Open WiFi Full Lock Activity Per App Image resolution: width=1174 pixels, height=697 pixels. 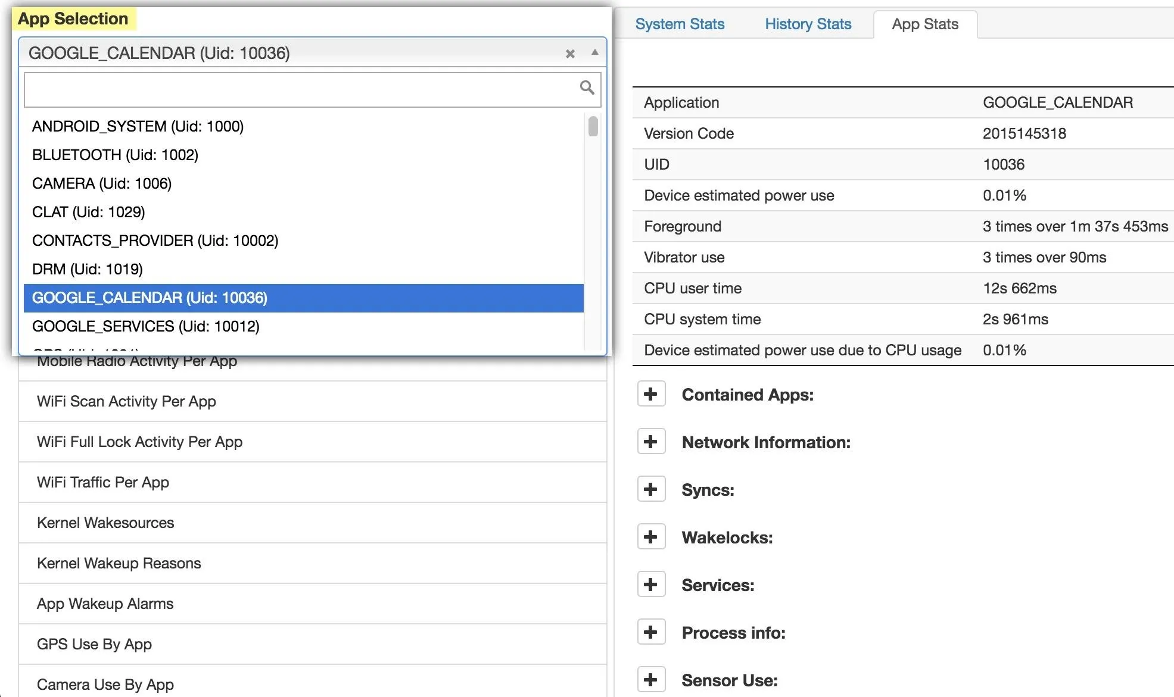[313, 442]
